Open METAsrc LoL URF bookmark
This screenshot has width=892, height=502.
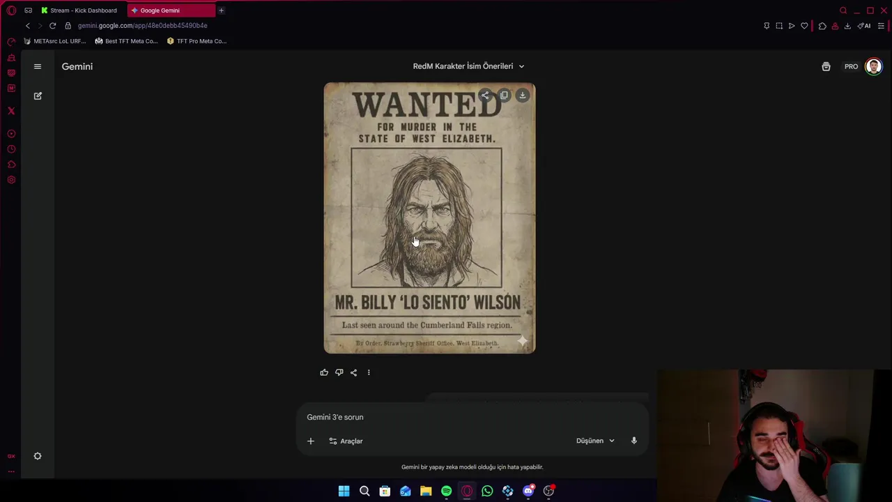[55, 41]
